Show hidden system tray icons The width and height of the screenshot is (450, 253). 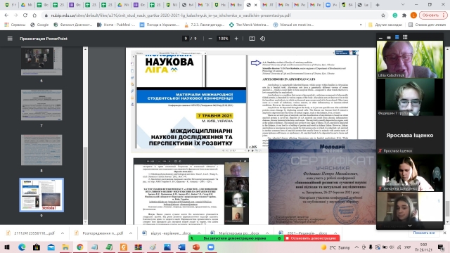[x=356, y=247]
